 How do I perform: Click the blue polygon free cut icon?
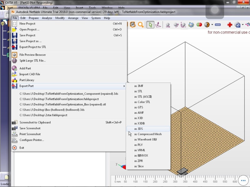coord(191,25)
